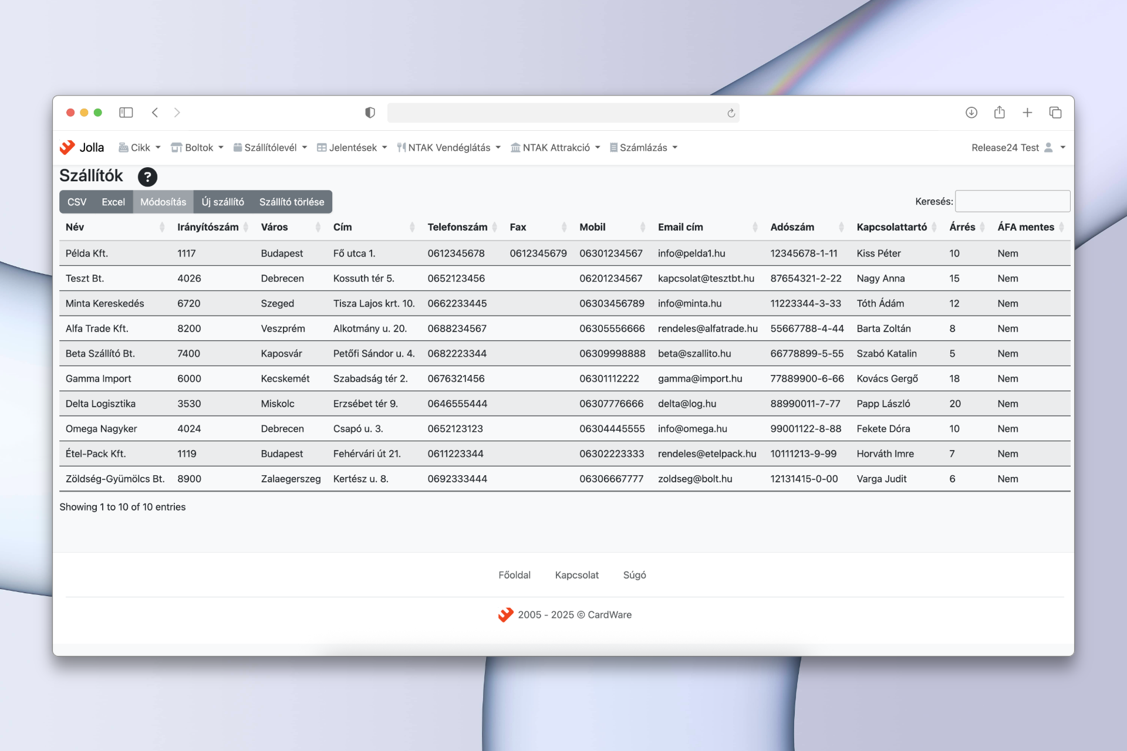Click the Új szállító button
This screenshot has width=1127, height=751.
(223, 202)
